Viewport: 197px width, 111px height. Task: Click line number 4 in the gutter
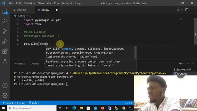pyautogui.click(x=18, y=32)
